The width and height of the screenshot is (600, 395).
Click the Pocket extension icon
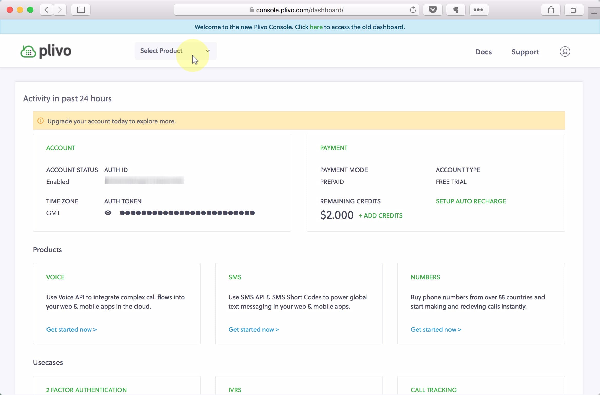click(x=433, y=10)
